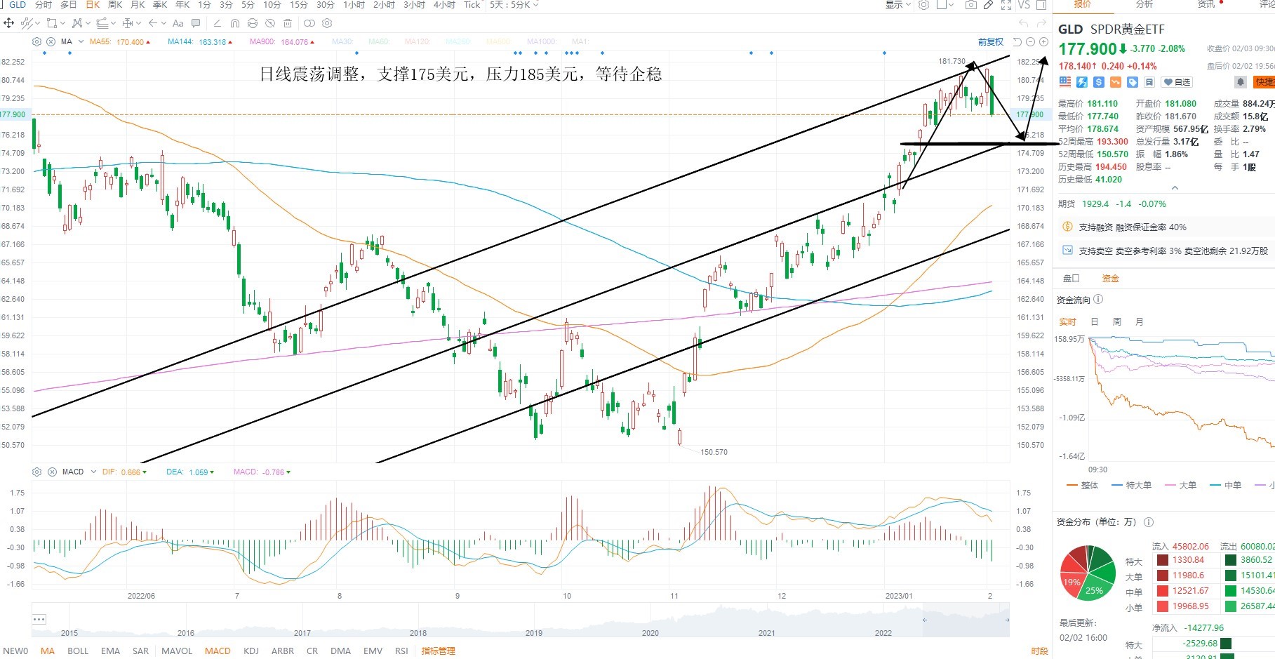
Task: Take a chart screenshot with the camera icon
Action: point(971,5)
